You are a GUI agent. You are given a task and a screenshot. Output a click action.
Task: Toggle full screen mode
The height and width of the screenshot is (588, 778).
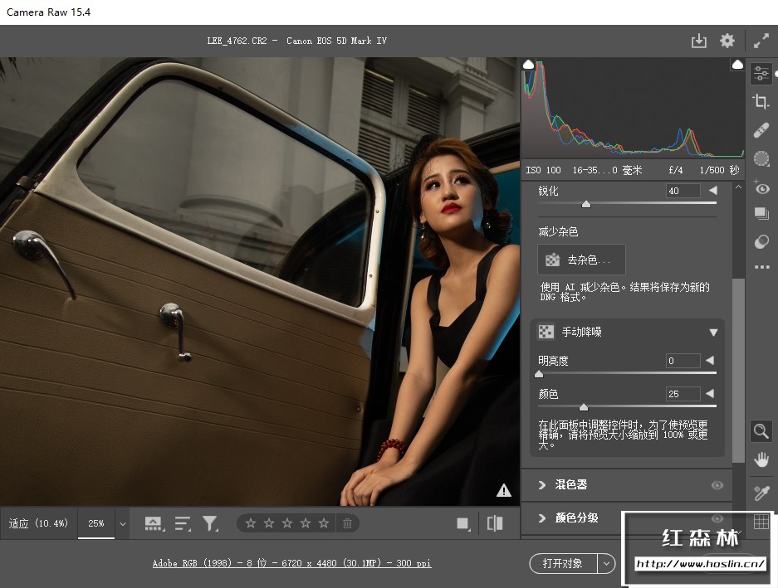coord(761,41)
